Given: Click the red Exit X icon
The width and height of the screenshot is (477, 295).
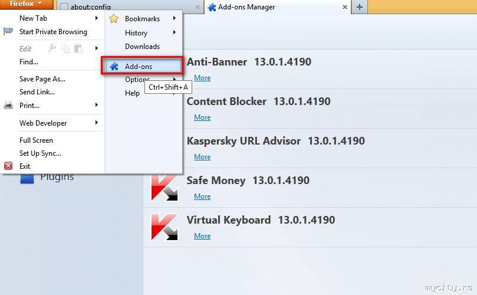Looking at the screenshot, I should pyautogui.click(x=8, y=166).
